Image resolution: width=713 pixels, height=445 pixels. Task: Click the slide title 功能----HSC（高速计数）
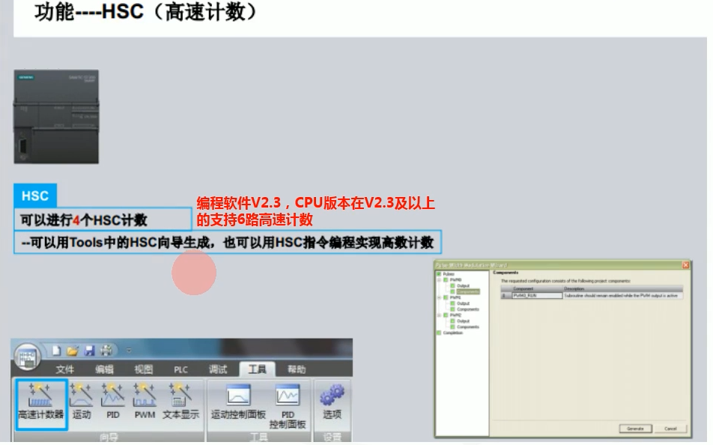click(x=147, y=11)
